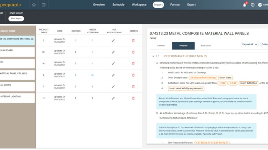Click the help question mark icon
The width and height of the screenshot is (268, 150).
(x=253, y=5)
